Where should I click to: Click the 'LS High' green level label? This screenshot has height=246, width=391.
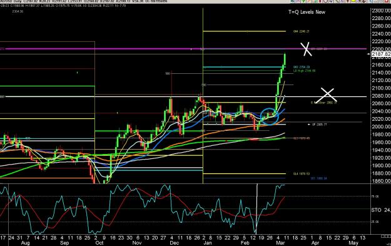(304, 71)
